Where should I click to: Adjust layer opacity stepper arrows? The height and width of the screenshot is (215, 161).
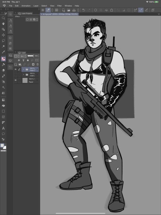pos(39,56)
